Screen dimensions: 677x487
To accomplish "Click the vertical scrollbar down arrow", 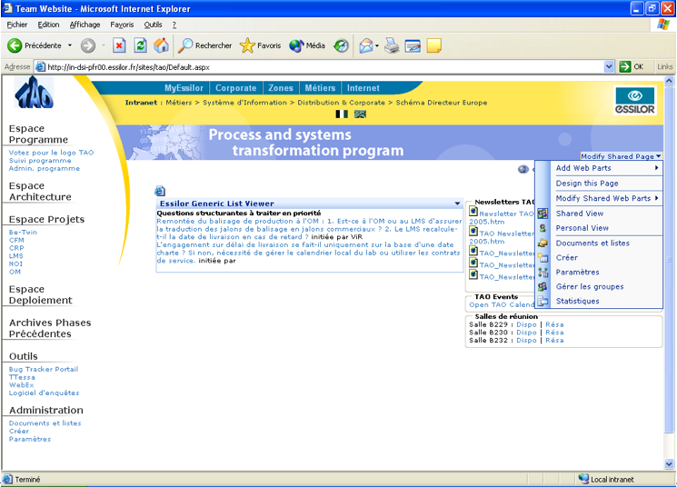I will (669, 464).
